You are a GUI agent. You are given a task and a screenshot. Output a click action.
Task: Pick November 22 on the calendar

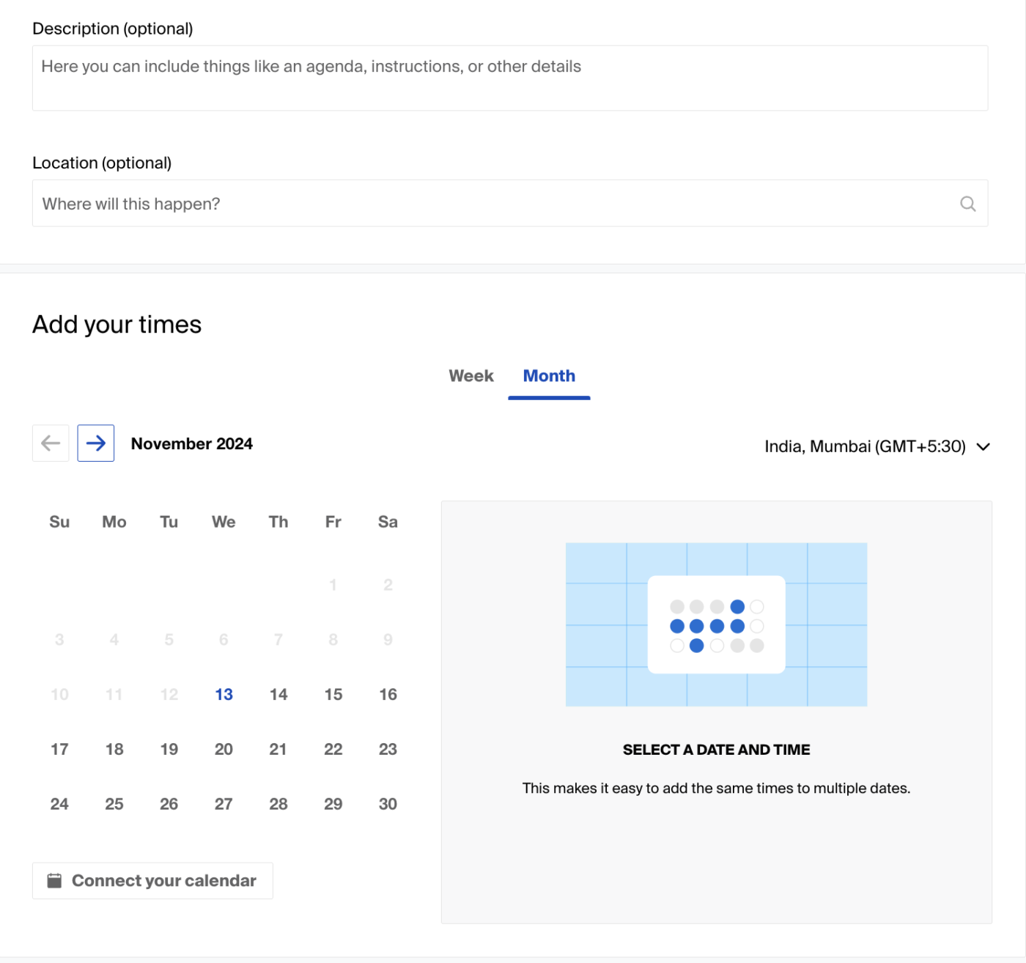pyautogui.click(x=333, y=749)
